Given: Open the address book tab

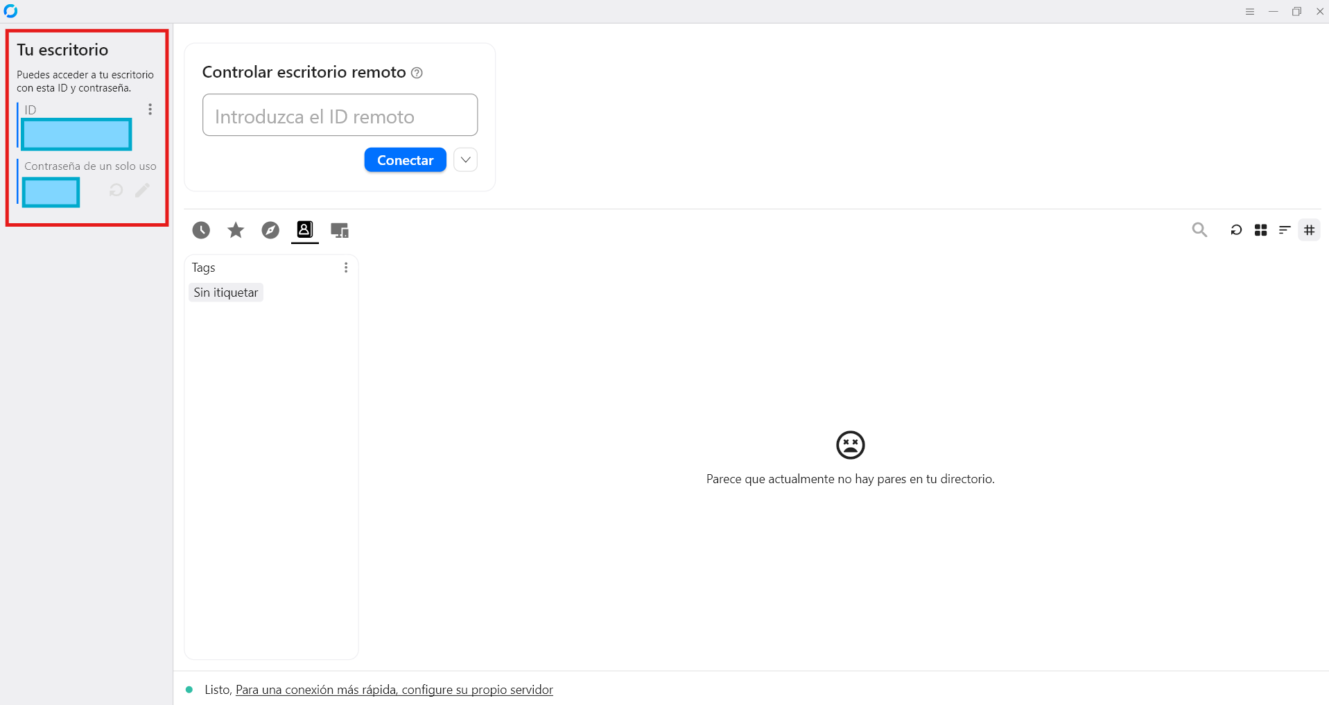Looking at the screenshot, I should pos(305,229).
